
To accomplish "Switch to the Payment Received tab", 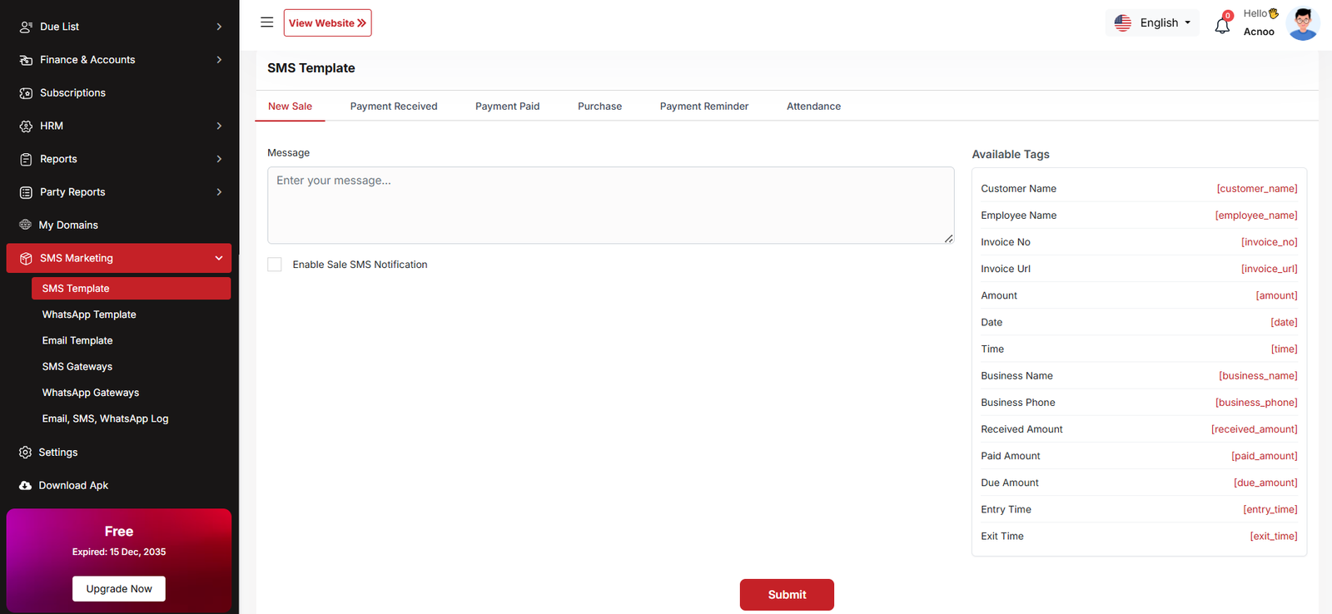I will point(393,106).
